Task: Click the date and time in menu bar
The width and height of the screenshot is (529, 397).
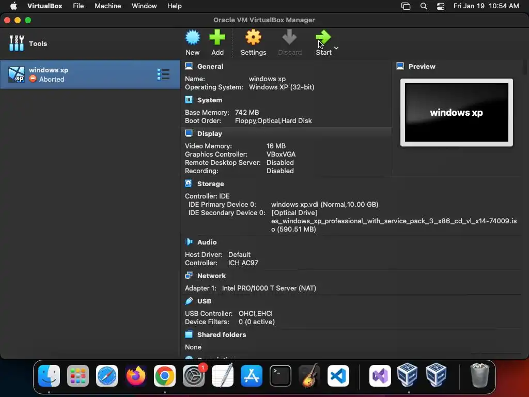Action: 486,6
